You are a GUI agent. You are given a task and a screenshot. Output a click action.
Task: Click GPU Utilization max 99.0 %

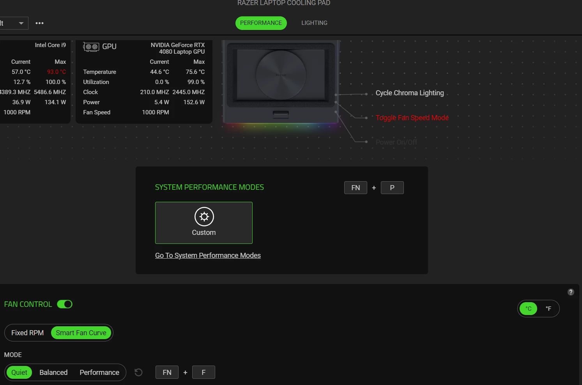click(x=196, y=82)
